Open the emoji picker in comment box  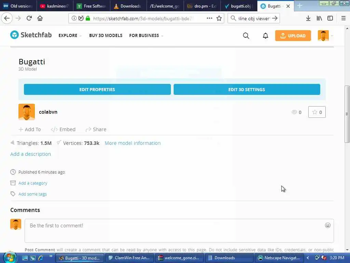point(328,225)
